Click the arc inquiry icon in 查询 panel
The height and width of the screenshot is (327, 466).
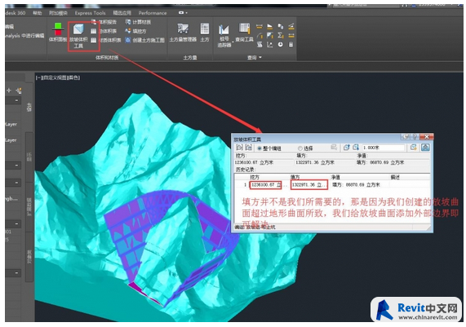click(260, 35)
